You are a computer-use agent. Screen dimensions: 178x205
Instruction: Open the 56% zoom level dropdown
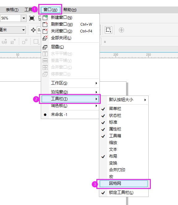coord(24,18)
